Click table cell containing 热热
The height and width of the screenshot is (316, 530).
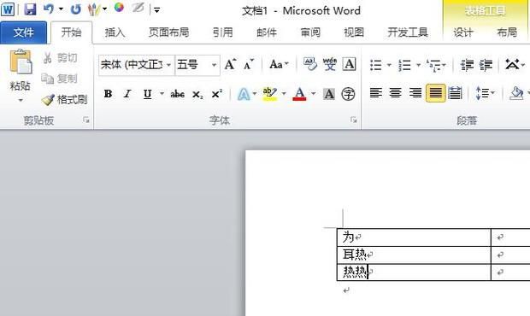point(414,272)
